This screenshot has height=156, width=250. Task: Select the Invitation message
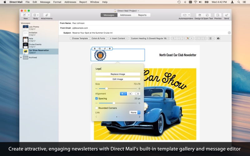click(39, 34)
